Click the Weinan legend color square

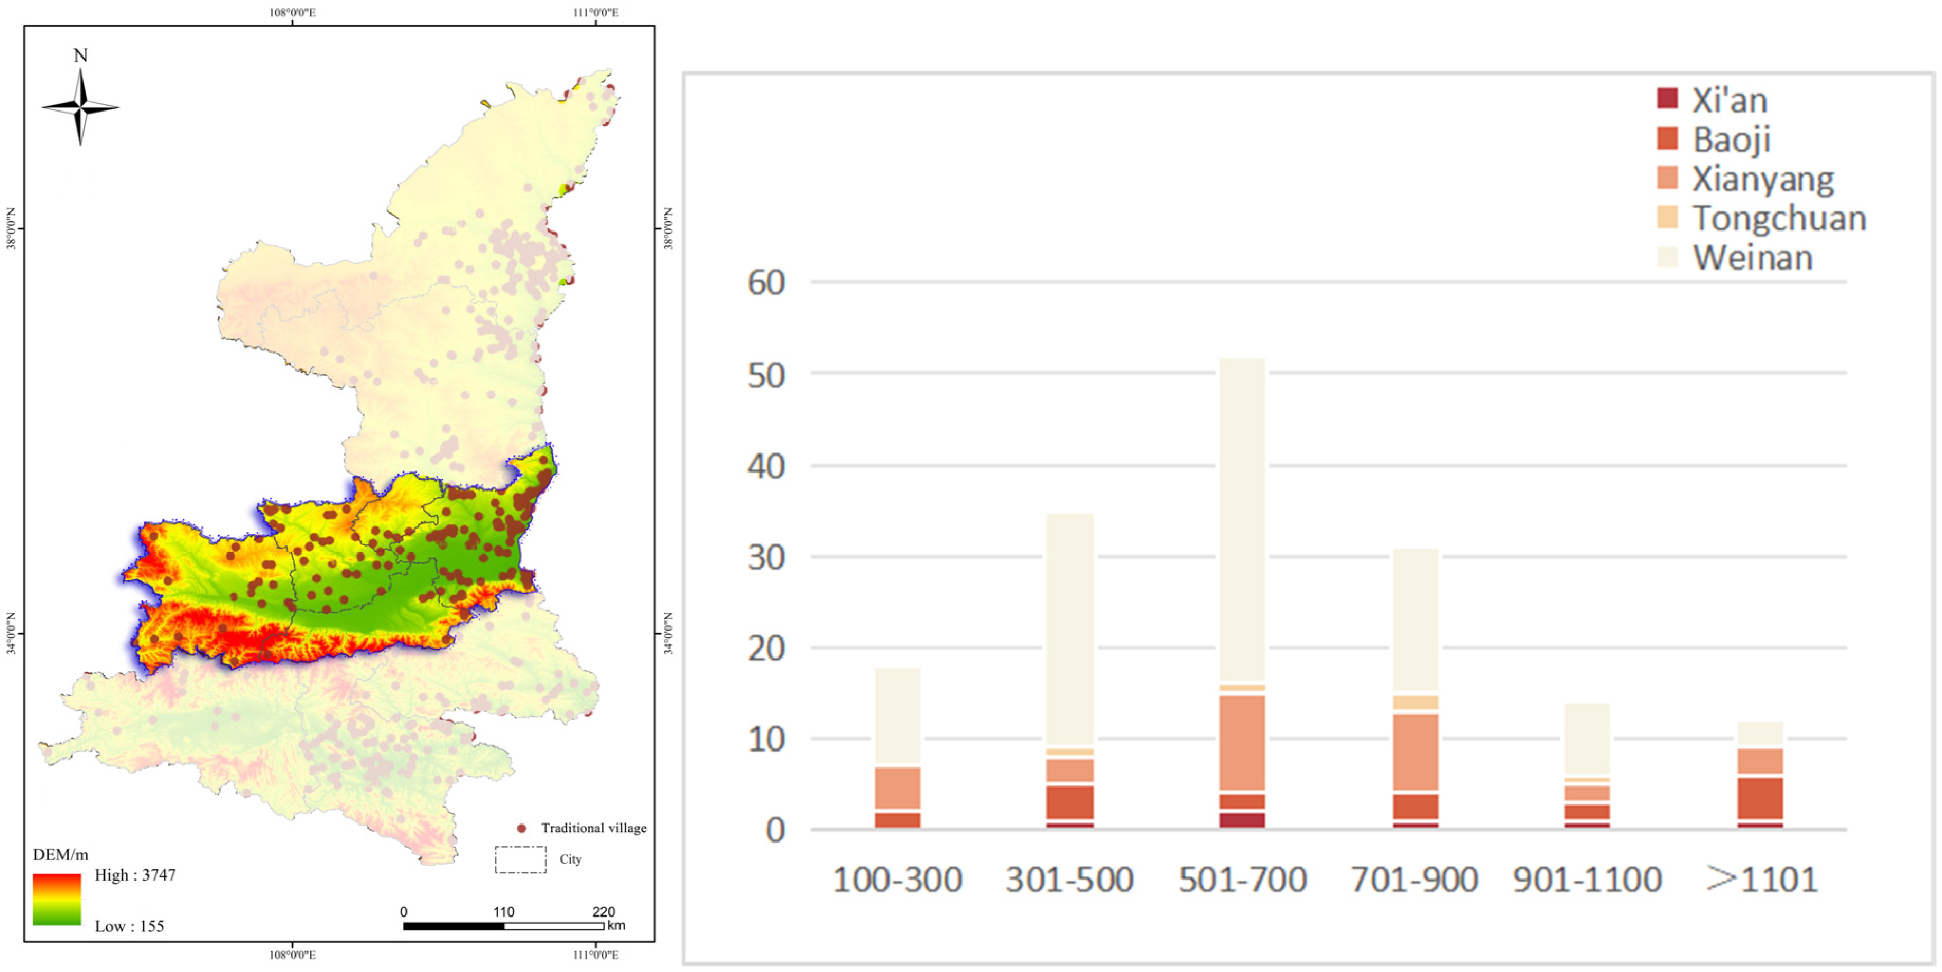(x=1667, y=257)
